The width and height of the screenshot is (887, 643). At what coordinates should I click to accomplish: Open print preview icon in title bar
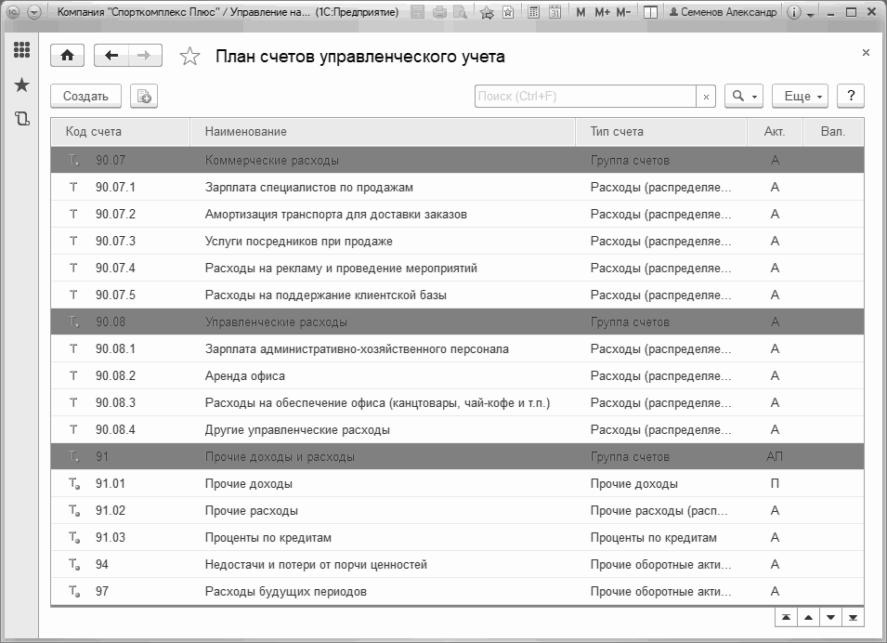click(461, 12)
